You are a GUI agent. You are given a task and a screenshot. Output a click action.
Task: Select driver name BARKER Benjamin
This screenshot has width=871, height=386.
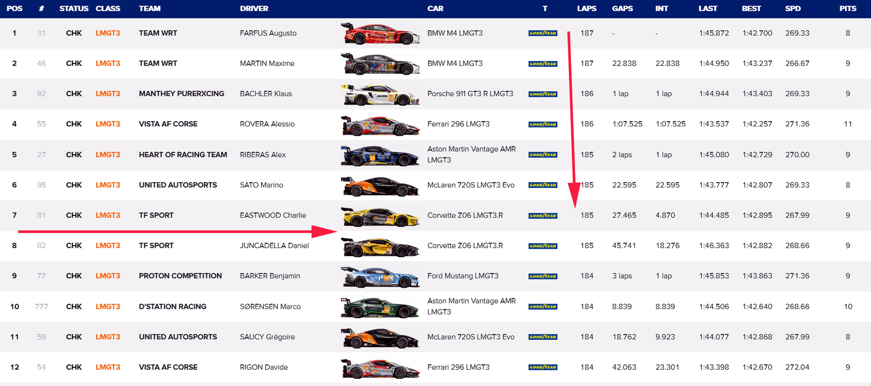point(270,276)
